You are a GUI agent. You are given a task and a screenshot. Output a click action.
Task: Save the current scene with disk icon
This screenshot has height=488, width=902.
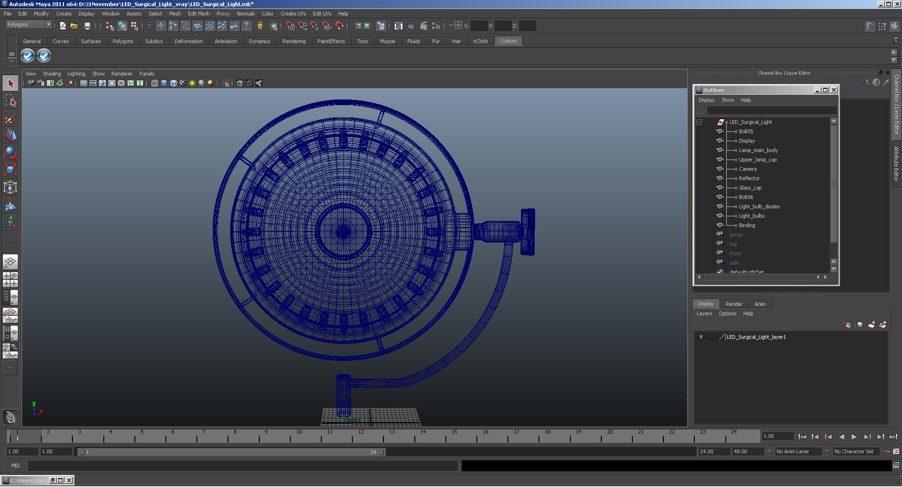pyautogui.click(x=87, y=26)
